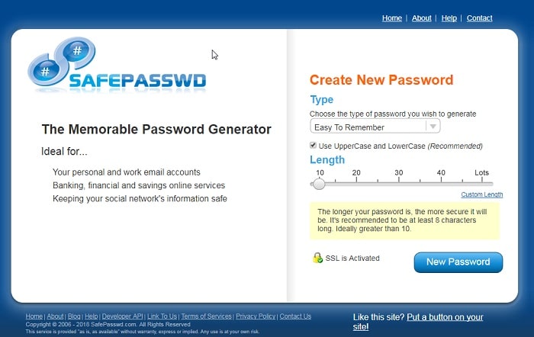Open Developer API footer link
534x337 pixels.
tap(122, 316)
